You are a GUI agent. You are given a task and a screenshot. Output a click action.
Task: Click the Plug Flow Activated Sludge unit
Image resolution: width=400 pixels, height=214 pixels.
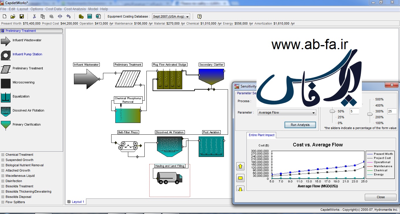[x=170, y=79]
